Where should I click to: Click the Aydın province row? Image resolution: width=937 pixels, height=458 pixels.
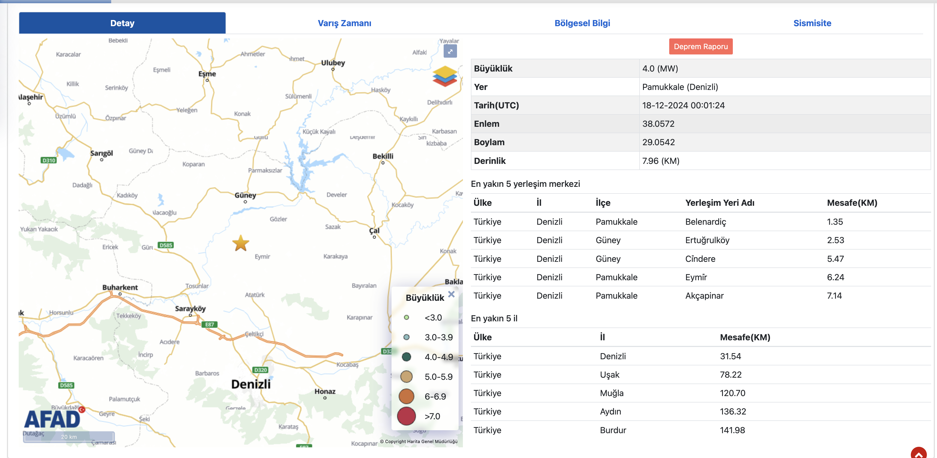700,412
